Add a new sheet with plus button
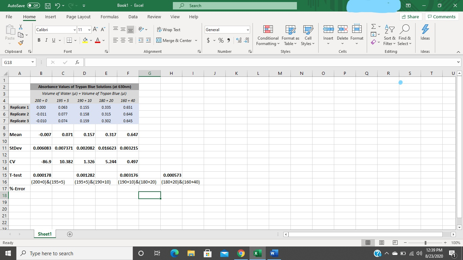This screenshot has height=260, width=463. click(x=70, y=234)
